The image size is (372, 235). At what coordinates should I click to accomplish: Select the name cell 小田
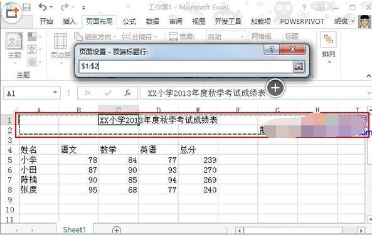point(39,170)
